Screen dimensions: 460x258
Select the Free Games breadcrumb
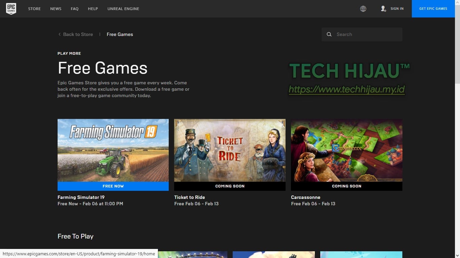click(x=120, y=34)
